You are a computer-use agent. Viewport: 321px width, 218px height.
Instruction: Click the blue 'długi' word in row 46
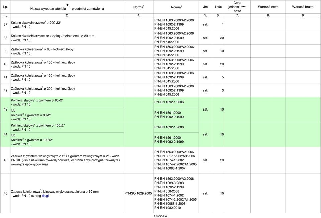pos(45,196)
